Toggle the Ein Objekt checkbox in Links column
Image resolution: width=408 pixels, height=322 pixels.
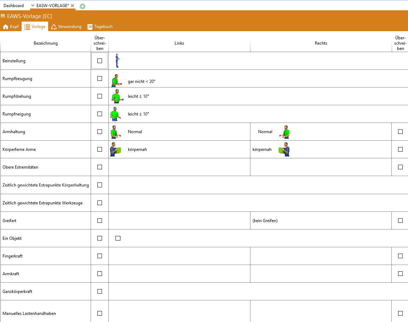[118, 238]
